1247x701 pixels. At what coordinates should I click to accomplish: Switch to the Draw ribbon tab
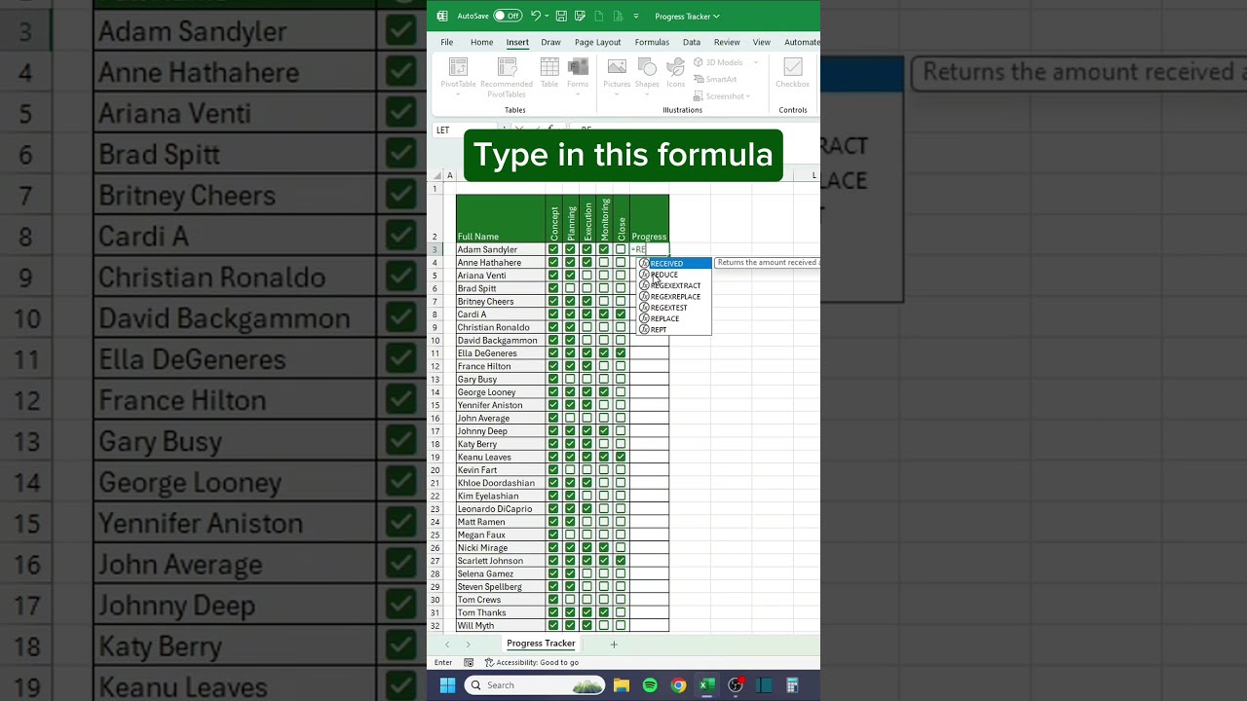pos(551,43)
